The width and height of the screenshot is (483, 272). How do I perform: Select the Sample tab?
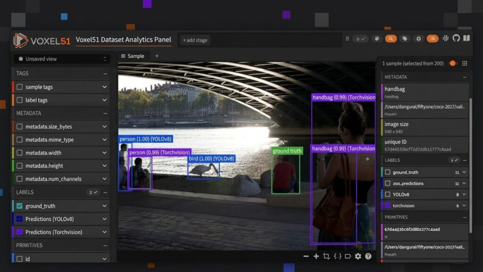(x=133, y=56)
